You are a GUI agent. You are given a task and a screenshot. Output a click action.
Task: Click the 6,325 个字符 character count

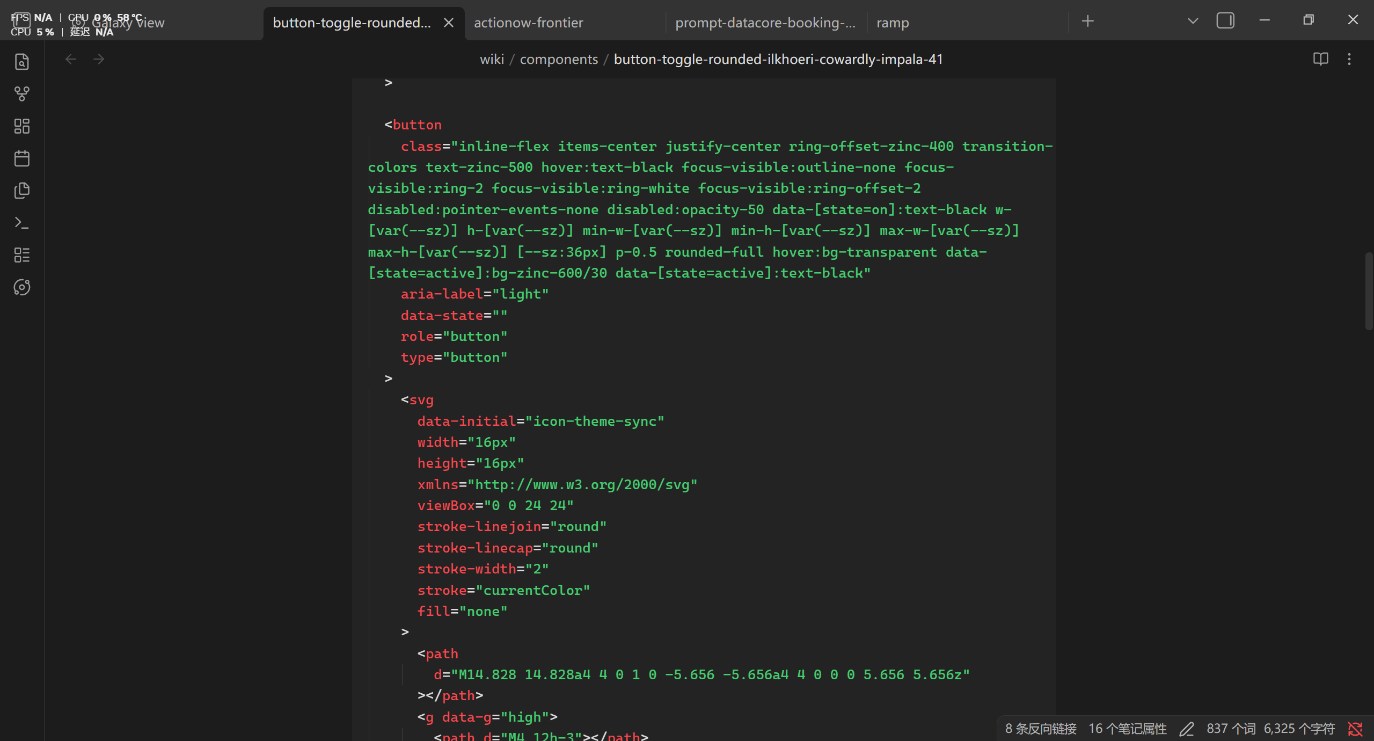[x=1299, y=729]
